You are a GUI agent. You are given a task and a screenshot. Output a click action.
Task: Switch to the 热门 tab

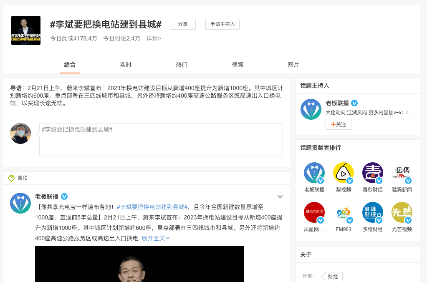click(182, 65)
